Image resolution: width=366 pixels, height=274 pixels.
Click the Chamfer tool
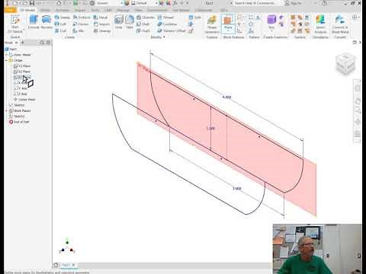point(146,18)
